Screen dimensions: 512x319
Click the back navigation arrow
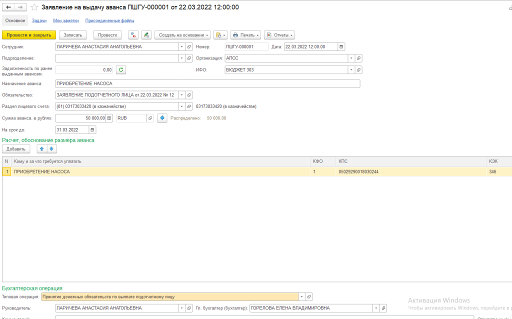pyautogui.click(x=8, y=7)
